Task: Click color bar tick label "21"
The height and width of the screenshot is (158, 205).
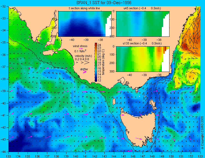Action: pyautogui.click(x=99, y=54)
